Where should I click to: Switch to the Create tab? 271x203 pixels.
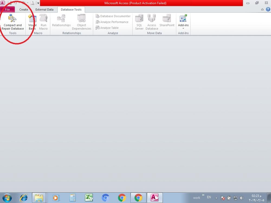click(x=24, y=9)
